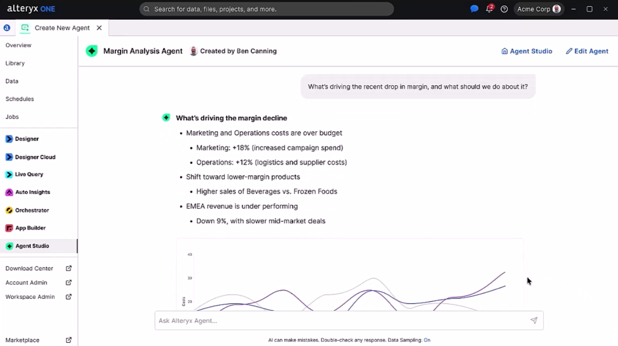Click the Ben Canning creator avatar

coord(193,51)
